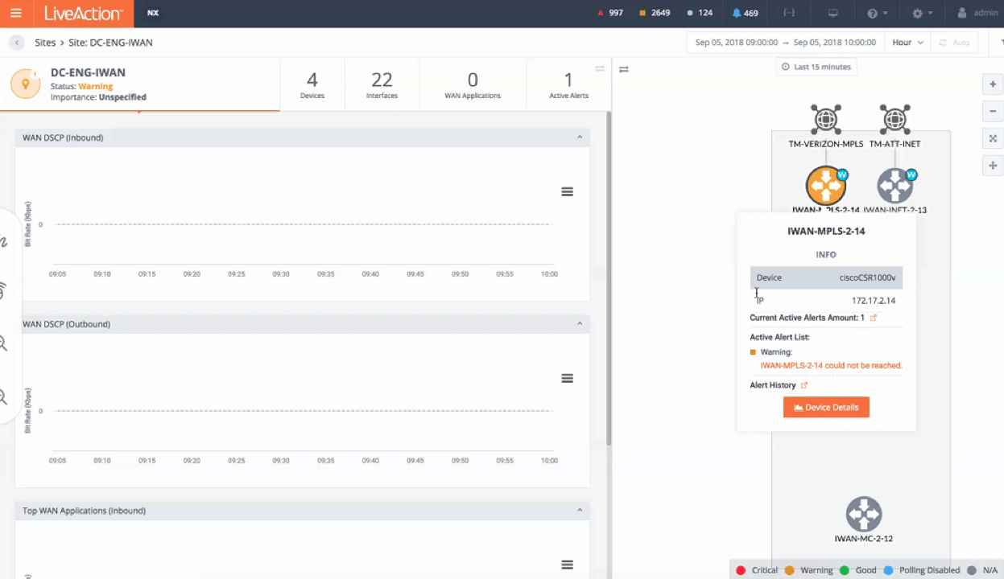Select the Devices tab
Screen dimensions: 1004x579
pyautogui.click(x=312, y=85)
